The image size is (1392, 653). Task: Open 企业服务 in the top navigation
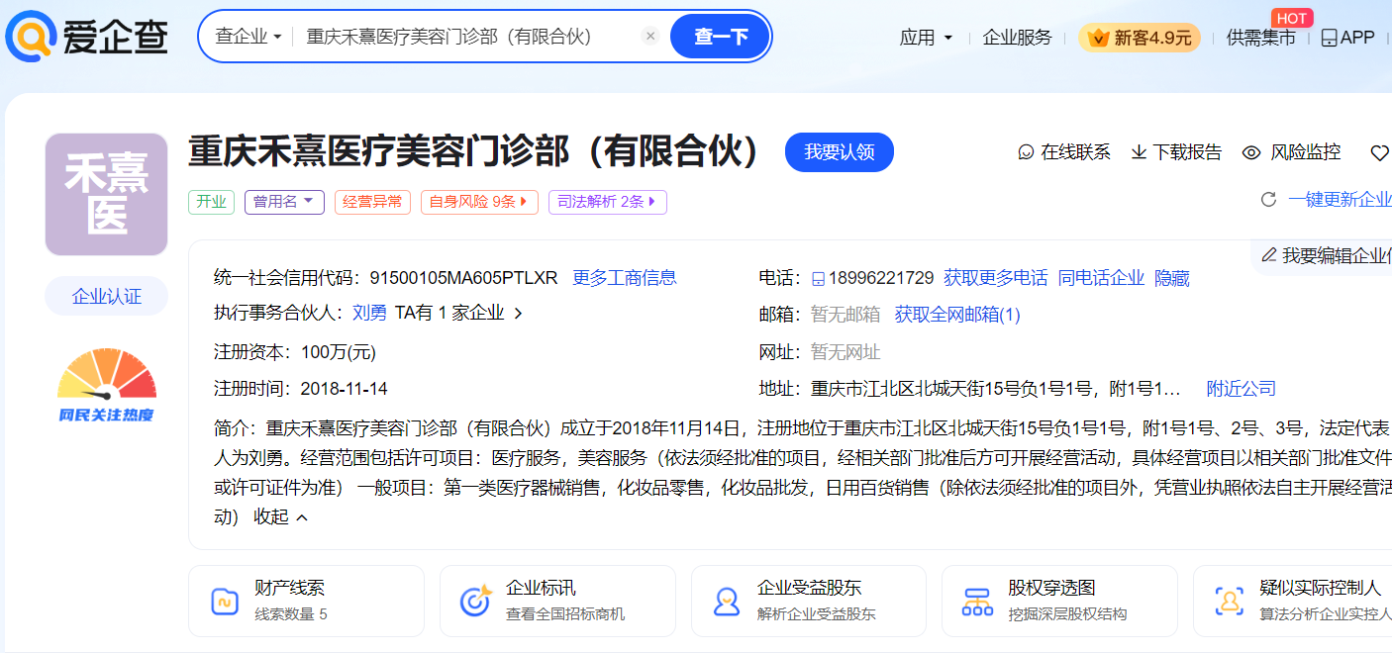1017,38
